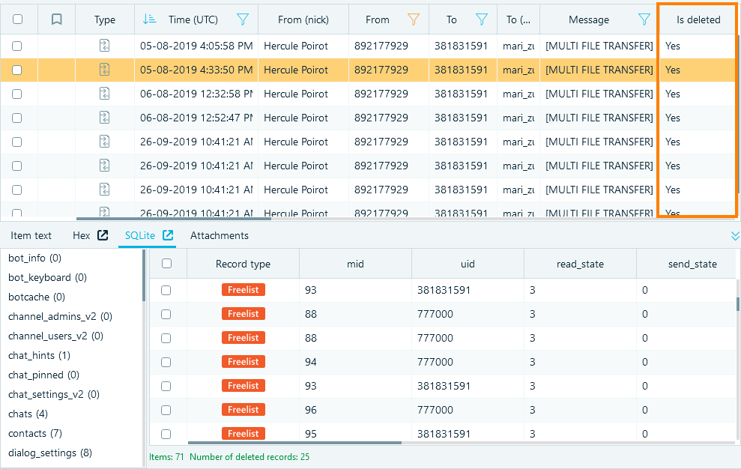Click the type icon in the 12:32:58 row

pyautogui.click(x=104, y=94)
